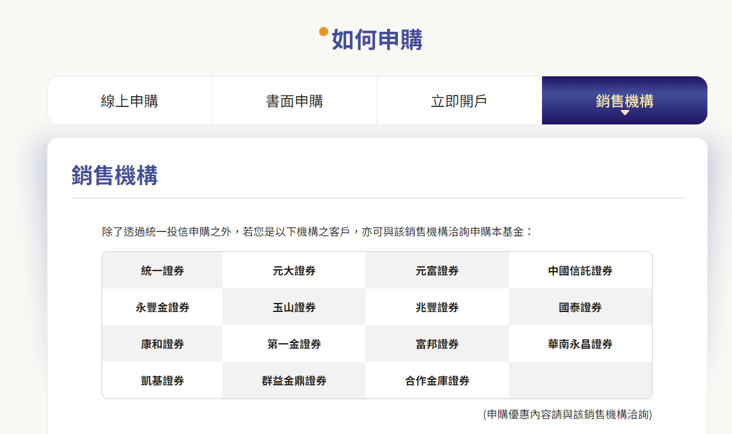Click the 玉山證券 table cell

pos(294,307)
